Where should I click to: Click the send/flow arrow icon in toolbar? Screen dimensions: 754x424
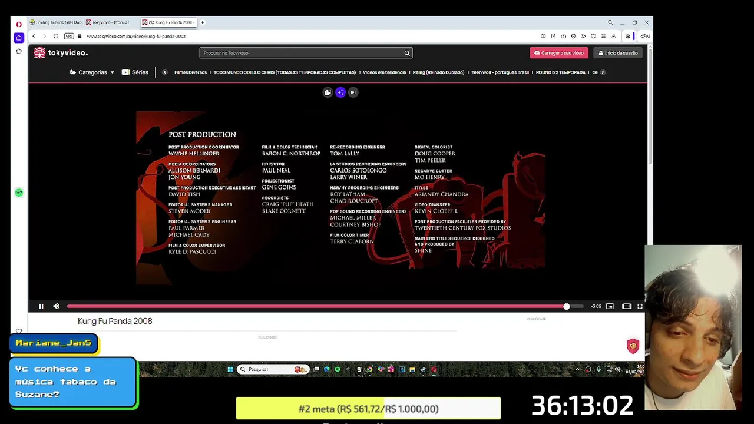(583, 36)
